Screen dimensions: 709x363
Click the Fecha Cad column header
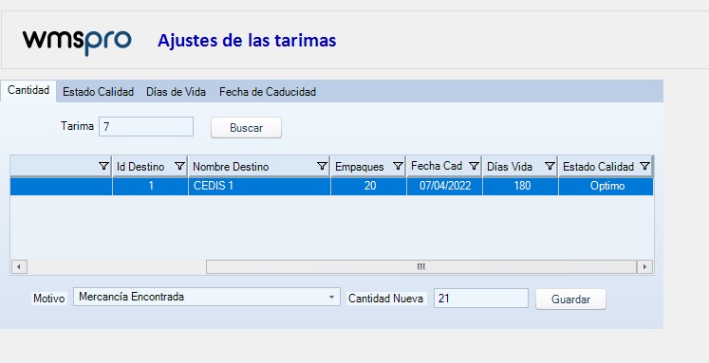click(444, 166)
